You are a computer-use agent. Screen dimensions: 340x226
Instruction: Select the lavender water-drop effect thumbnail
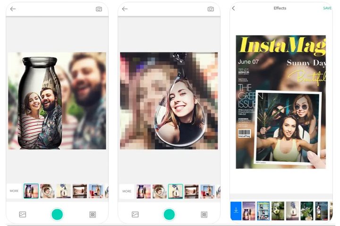pyautogui.click(x=292, y=211)
